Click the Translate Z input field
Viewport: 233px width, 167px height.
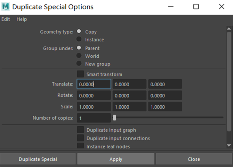[x=165, y=84]
